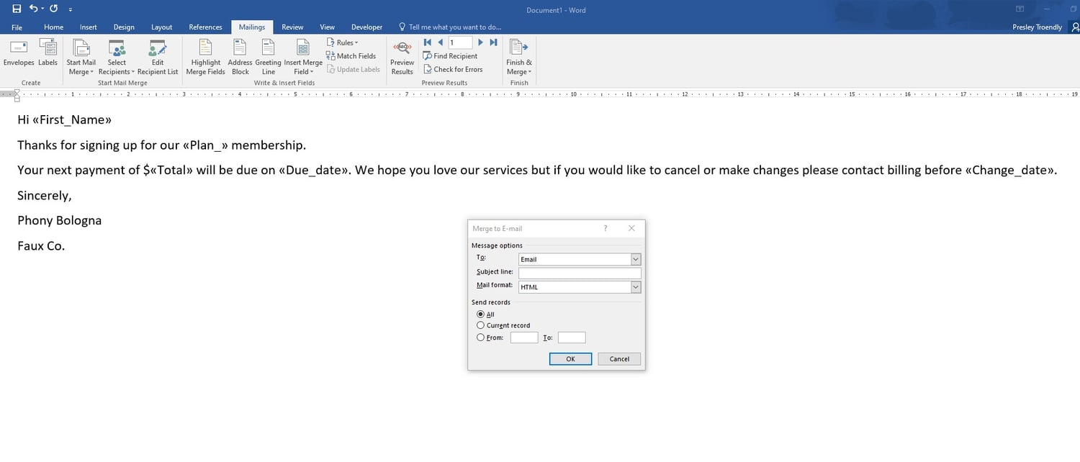The height and width of the screenshot is (462, 1080).
Task: Cancel the Merge to E-mail dialog
Action: tap(618, 358)
